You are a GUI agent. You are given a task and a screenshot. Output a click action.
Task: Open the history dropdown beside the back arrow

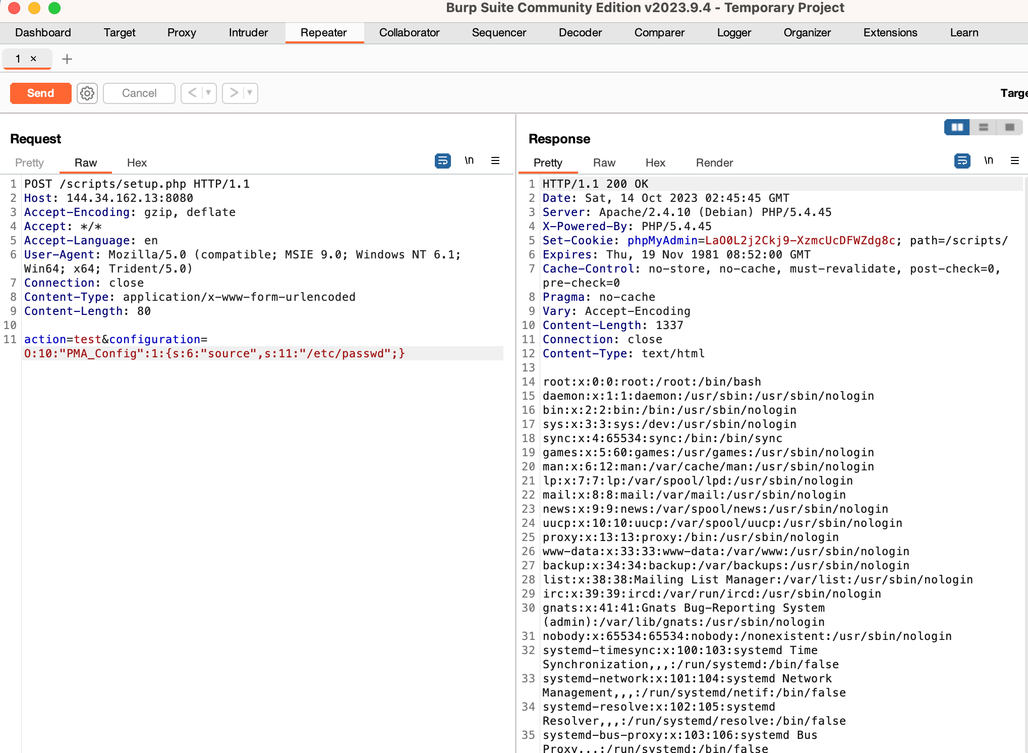point(207,93)
